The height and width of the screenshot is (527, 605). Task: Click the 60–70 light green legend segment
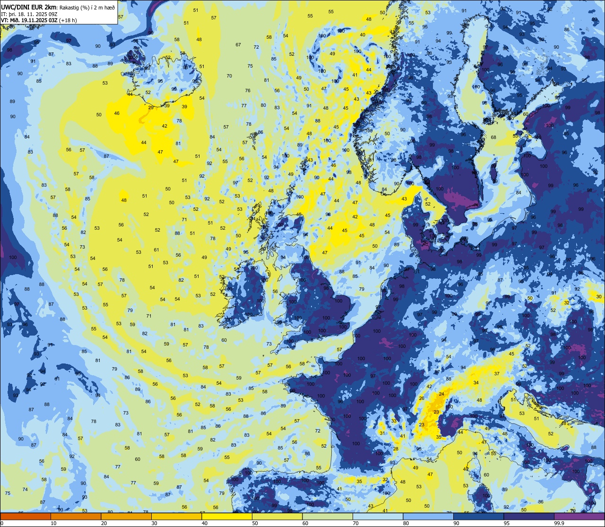[x=328, y=517]
